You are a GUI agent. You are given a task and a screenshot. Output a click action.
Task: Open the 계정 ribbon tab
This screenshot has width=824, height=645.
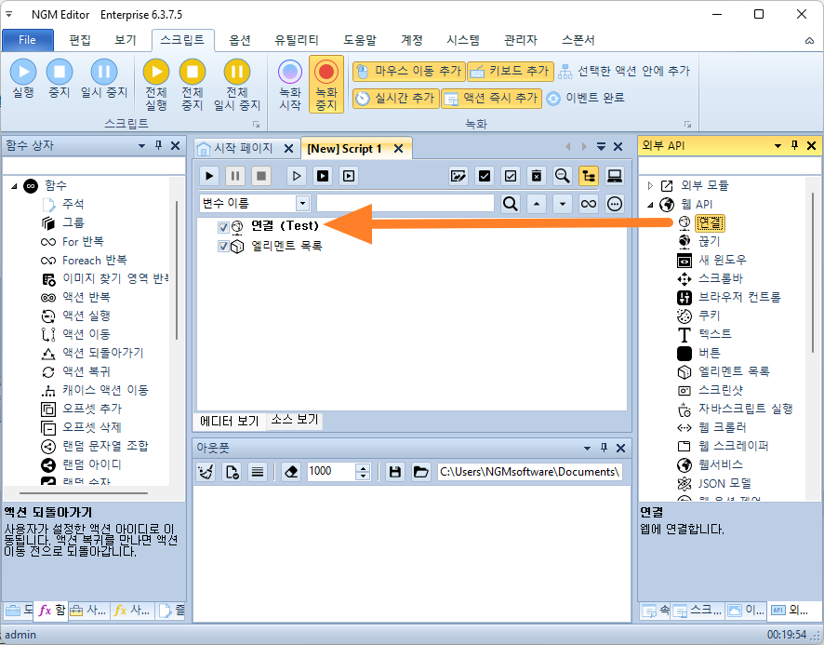(411, 40)
